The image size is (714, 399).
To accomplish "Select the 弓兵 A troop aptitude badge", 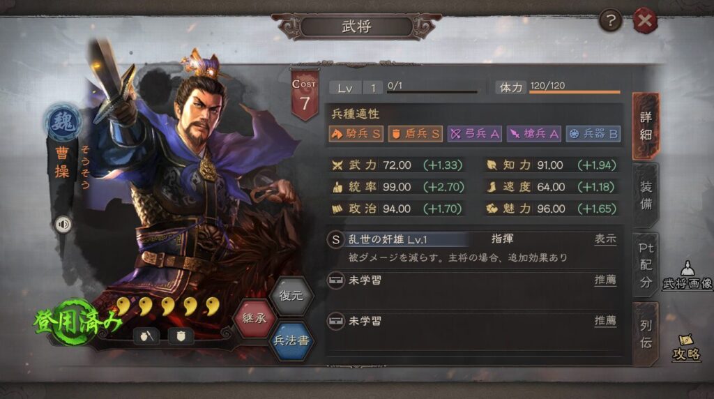I will 474,134.
